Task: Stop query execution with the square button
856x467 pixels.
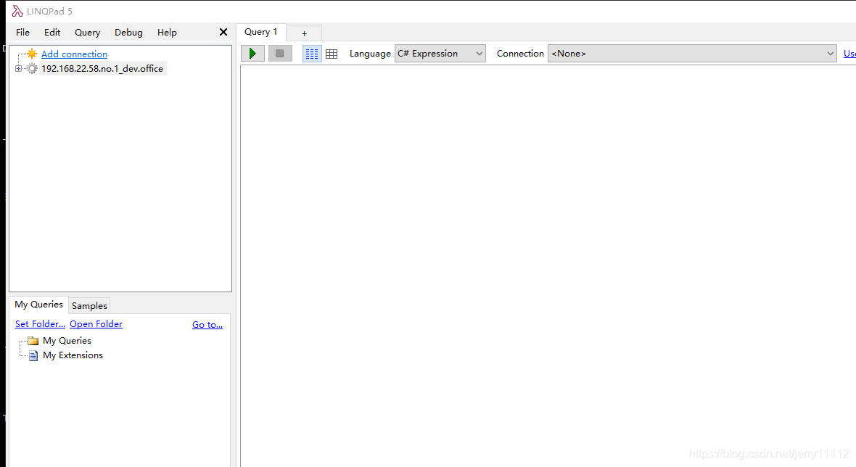Action: 280,54
